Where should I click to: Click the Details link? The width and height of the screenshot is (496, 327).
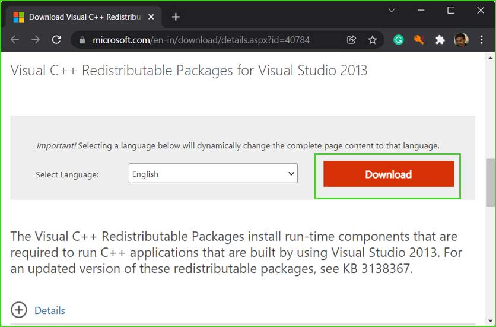pyautogui.click(x=50, y=310)
